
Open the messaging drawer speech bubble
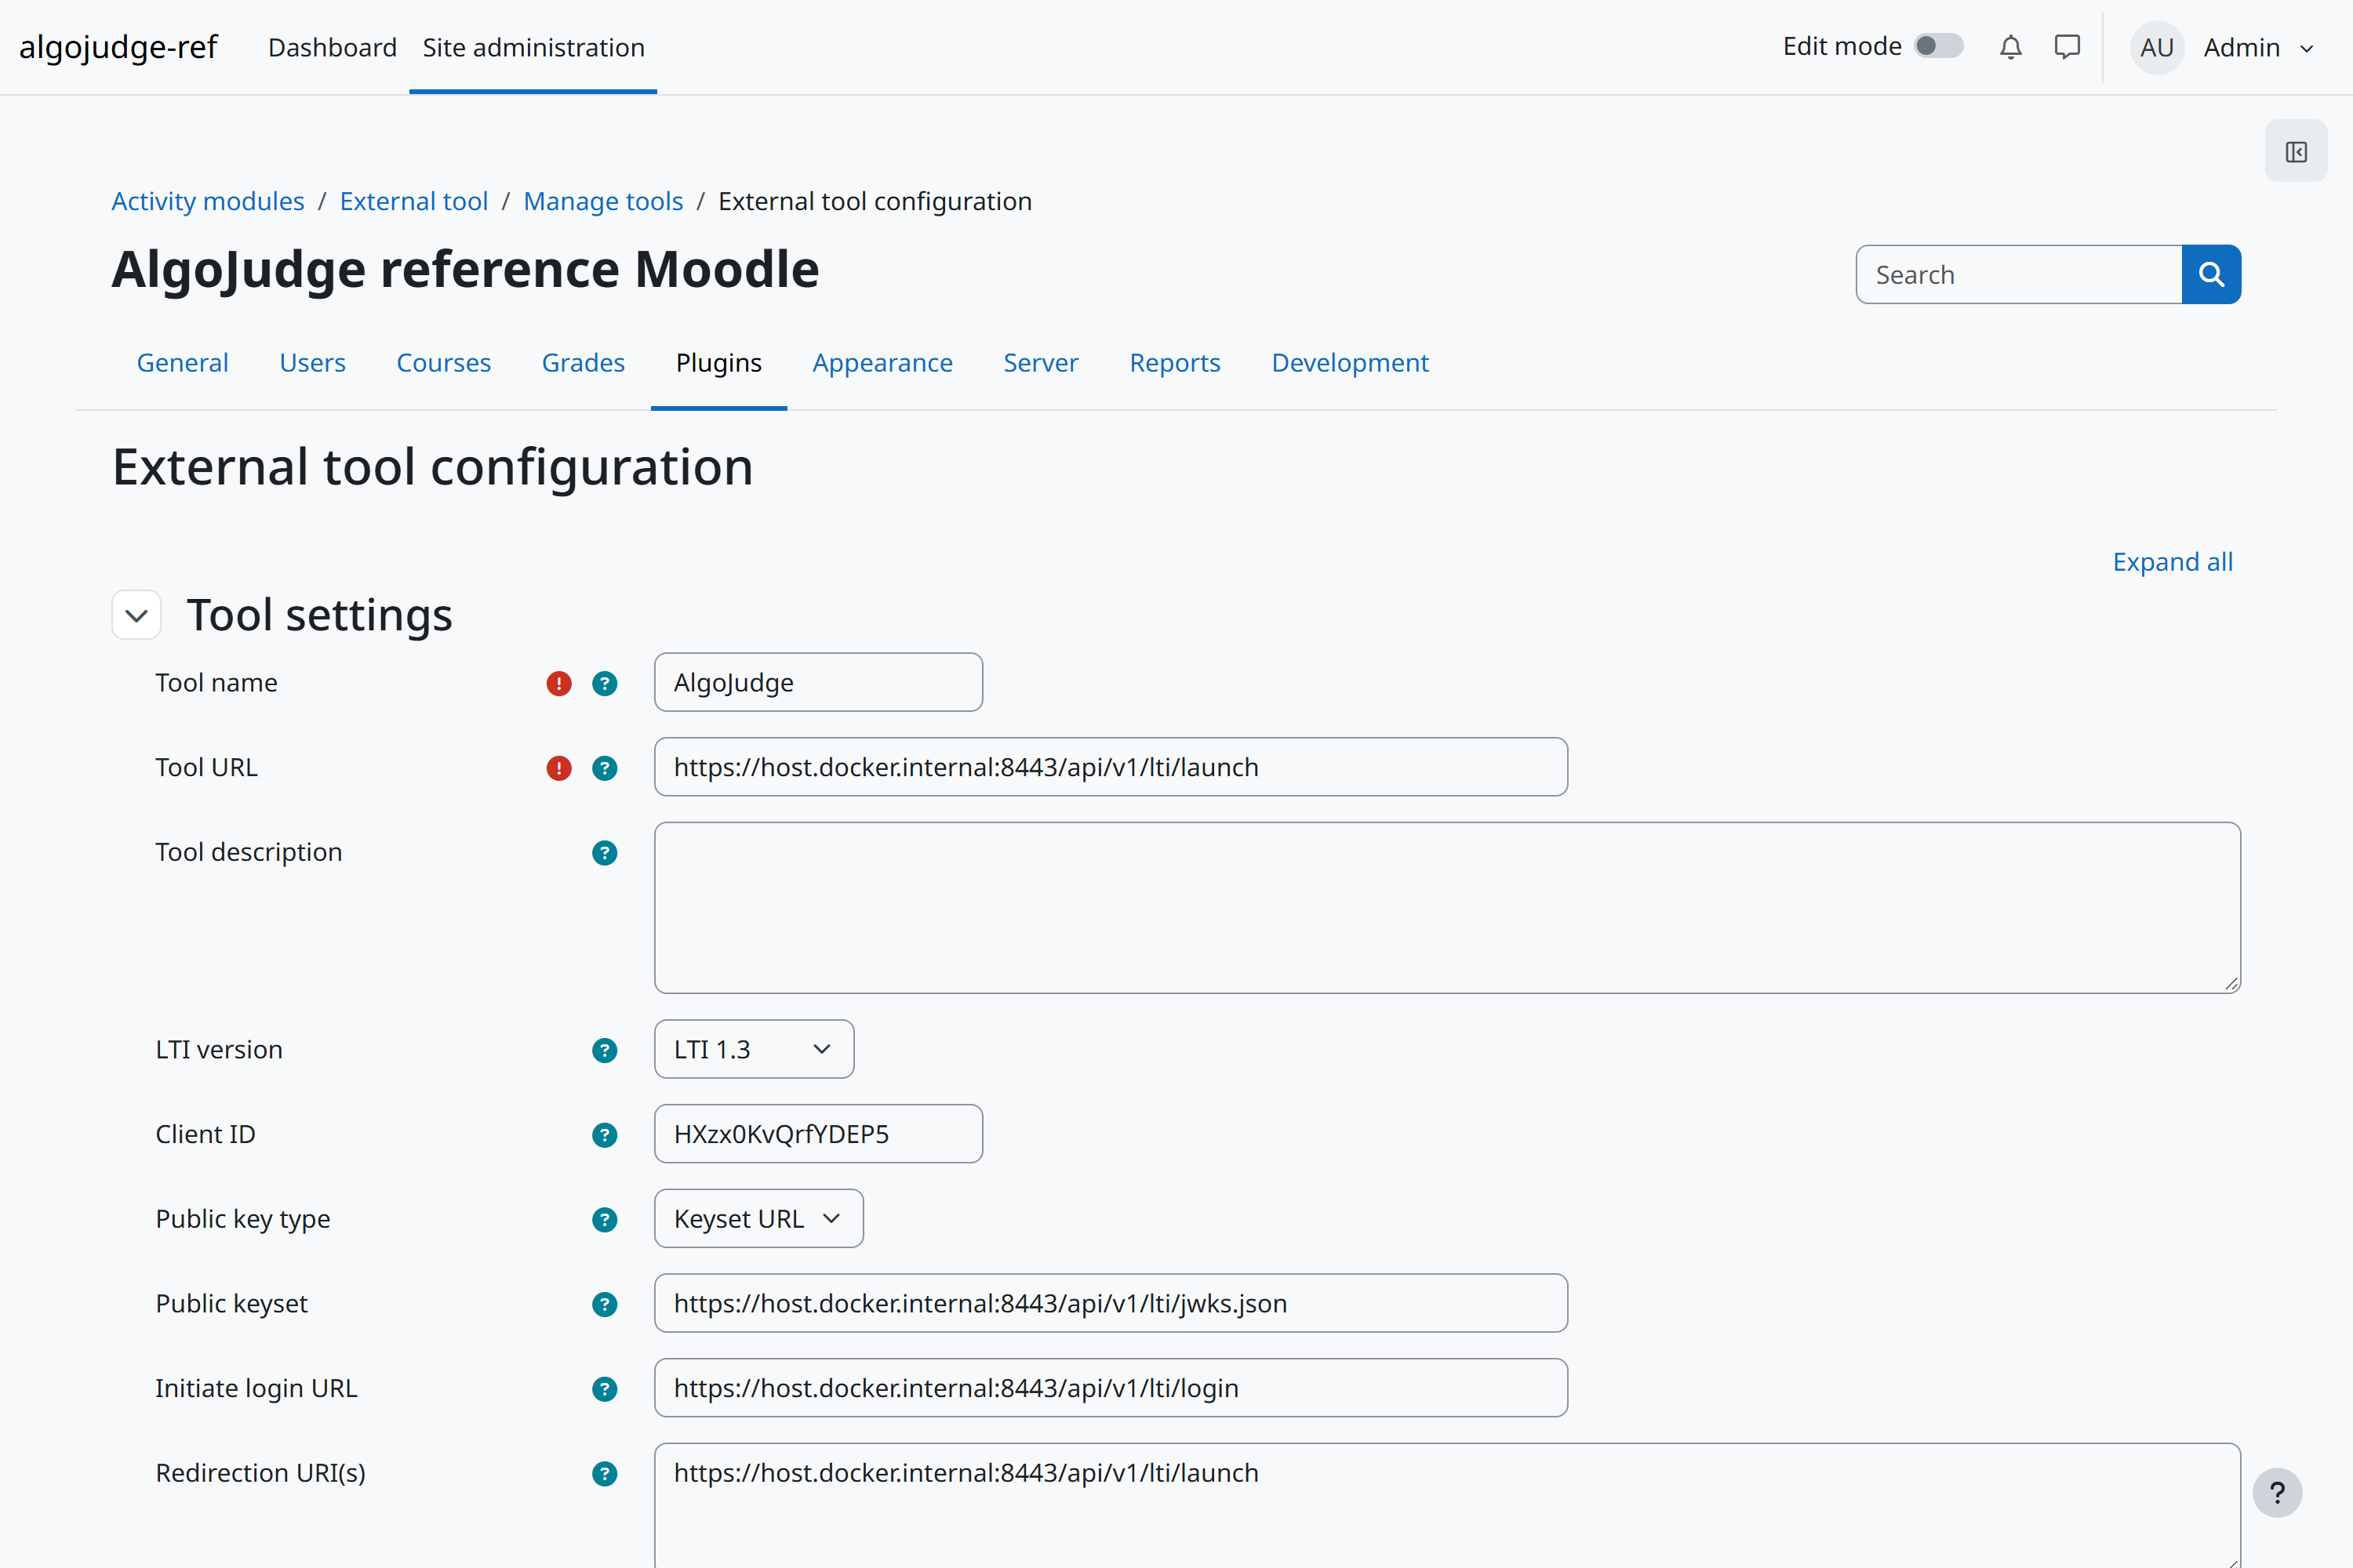click(x=2067, y=47)
